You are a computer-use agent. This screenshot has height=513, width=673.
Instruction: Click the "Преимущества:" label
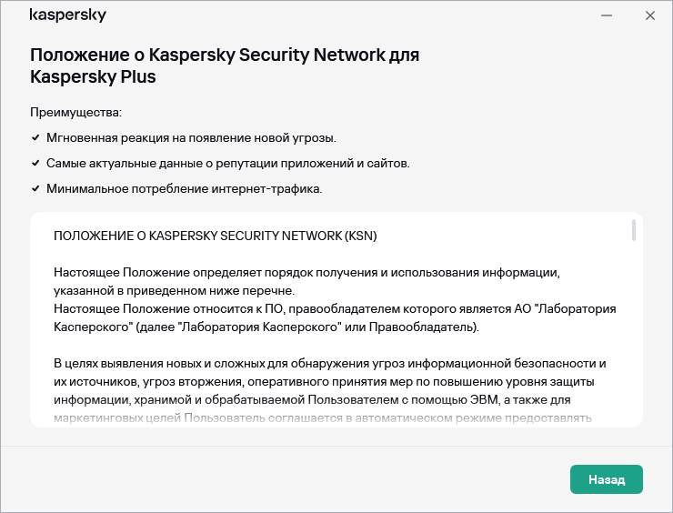(75, 112)
